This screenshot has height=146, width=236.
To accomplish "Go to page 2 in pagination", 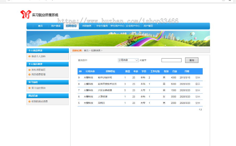I will (x=201, y=110).
